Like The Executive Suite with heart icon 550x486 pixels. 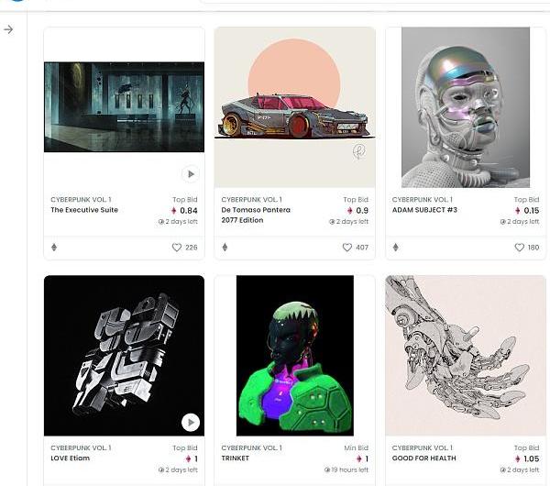[x=177, y=248]
